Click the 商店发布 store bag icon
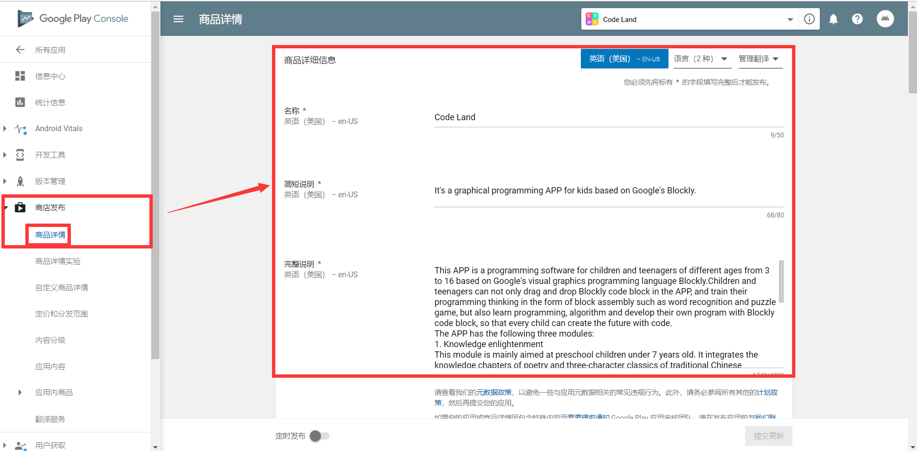 [x=20, y=208]
